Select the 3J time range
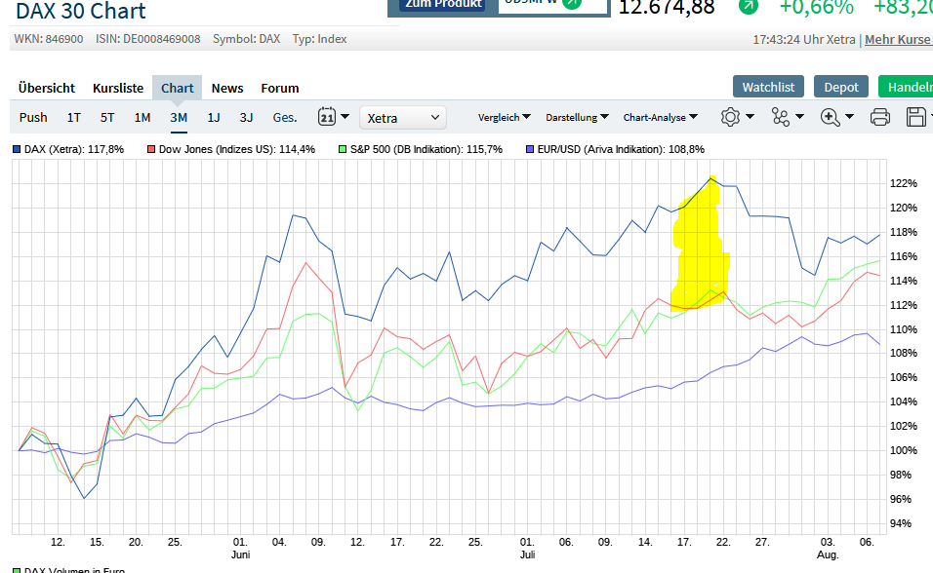This screenshot has width=933, height=573. 246,117
